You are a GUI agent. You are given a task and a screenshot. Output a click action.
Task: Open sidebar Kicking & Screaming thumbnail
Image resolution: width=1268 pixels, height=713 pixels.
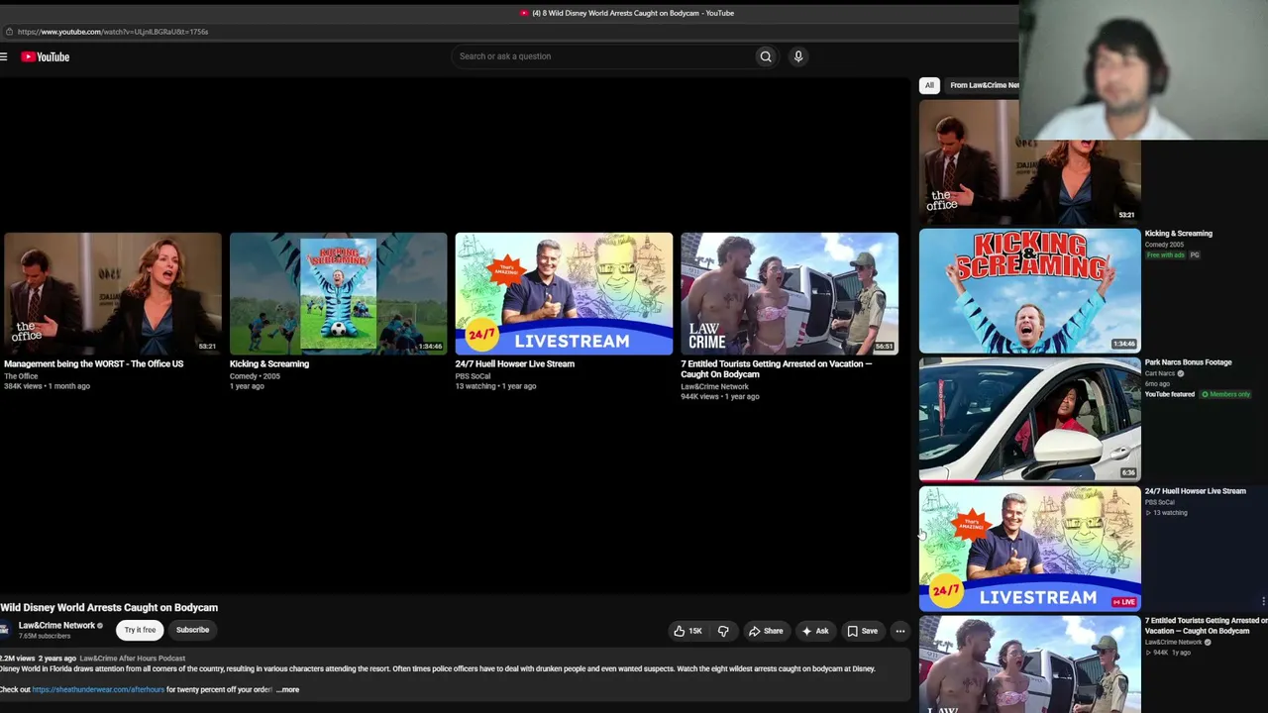coord(1029,291)
